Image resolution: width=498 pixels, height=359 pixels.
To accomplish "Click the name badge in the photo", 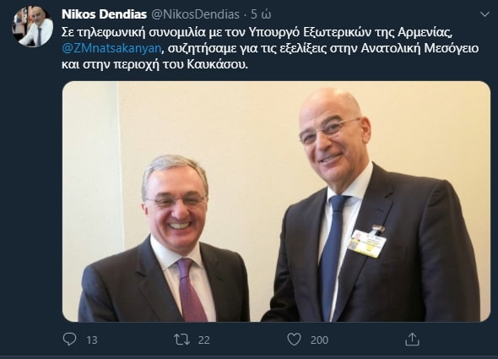I will [367, 242].
